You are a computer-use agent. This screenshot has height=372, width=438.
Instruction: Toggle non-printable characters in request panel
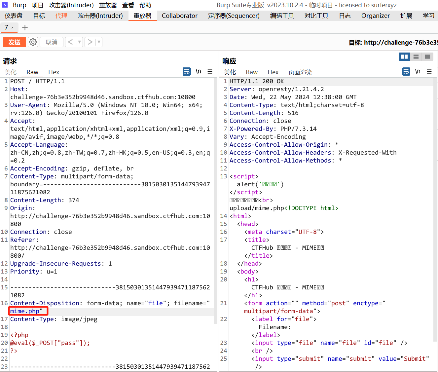click(x=198, y=71)
